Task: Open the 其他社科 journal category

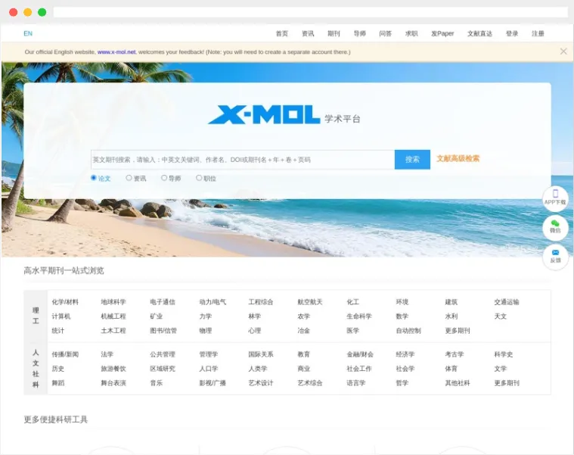Action: 458,383
